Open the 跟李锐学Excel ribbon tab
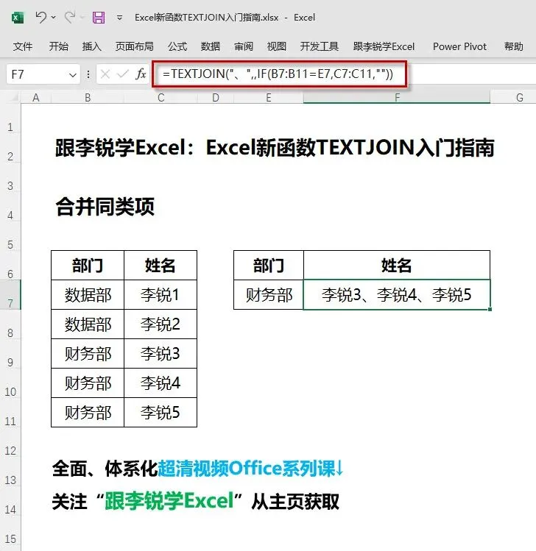The width and height of the screenshot is (536, 551). (x=384, y=46)
